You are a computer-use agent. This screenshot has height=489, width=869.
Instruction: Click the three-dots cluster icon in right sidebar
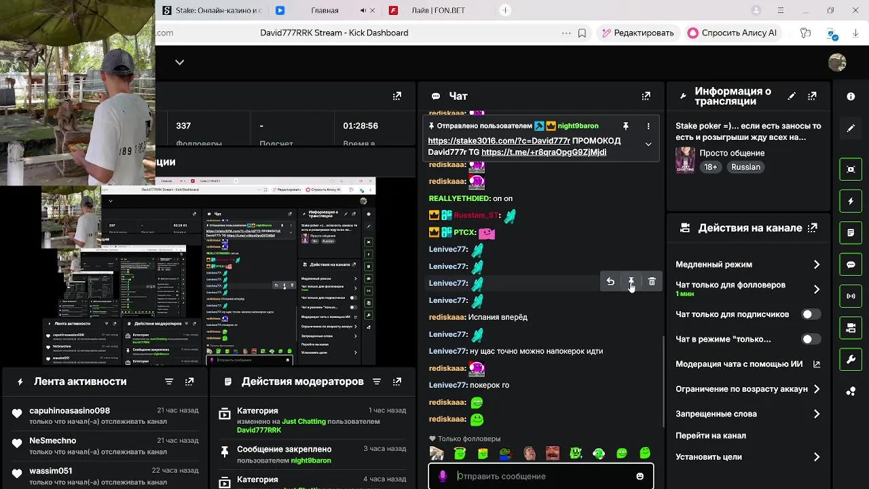coord(851,391)
